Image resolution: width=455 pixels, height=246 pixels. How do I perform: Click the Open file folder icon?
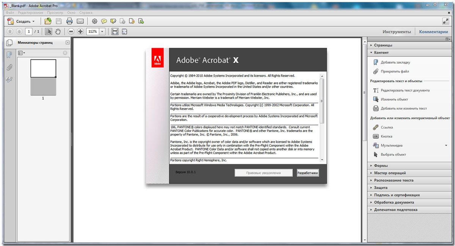(48, 21)
